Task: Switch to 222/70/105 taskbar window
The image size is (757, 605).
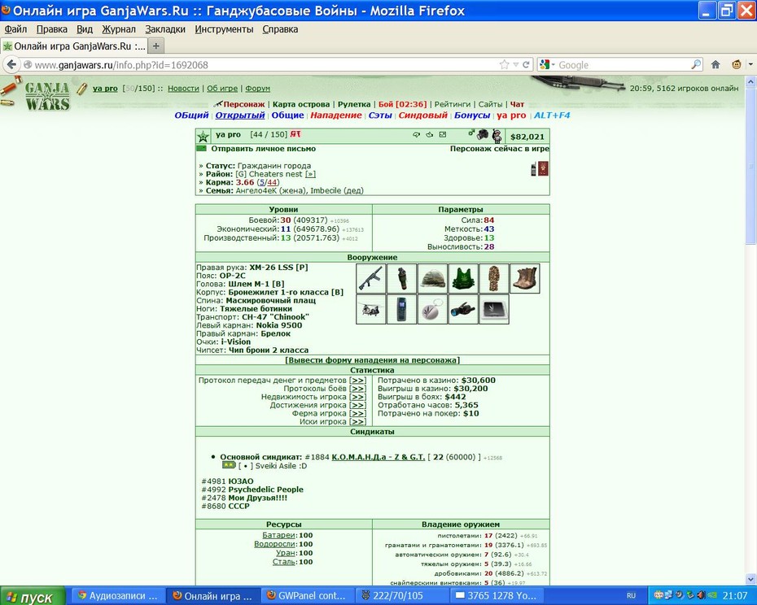Action: [403, 596]
